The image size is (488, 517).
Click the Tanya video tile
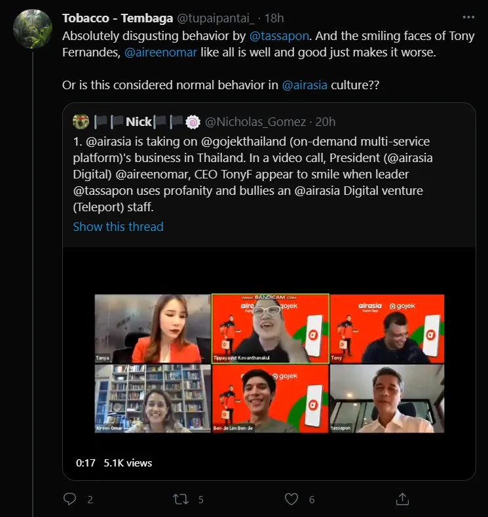click(152, 329)
